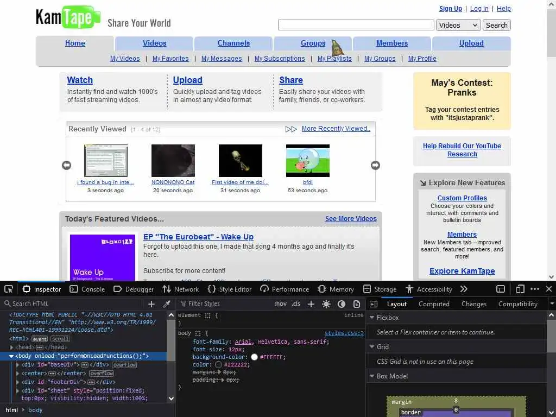This screenshot has height=417, width=556.
Task: Pick a color with the eyedropper
Action: tap(167, 304)
